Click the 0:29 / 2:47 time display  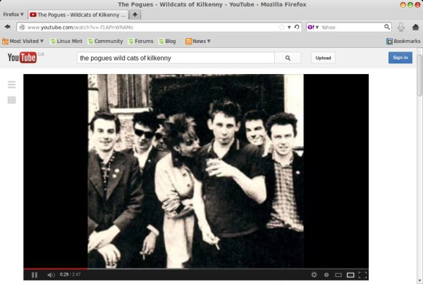70,275
